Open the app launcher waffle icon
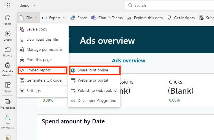Screen dimensions: 214x140 [x=8, y=5]
